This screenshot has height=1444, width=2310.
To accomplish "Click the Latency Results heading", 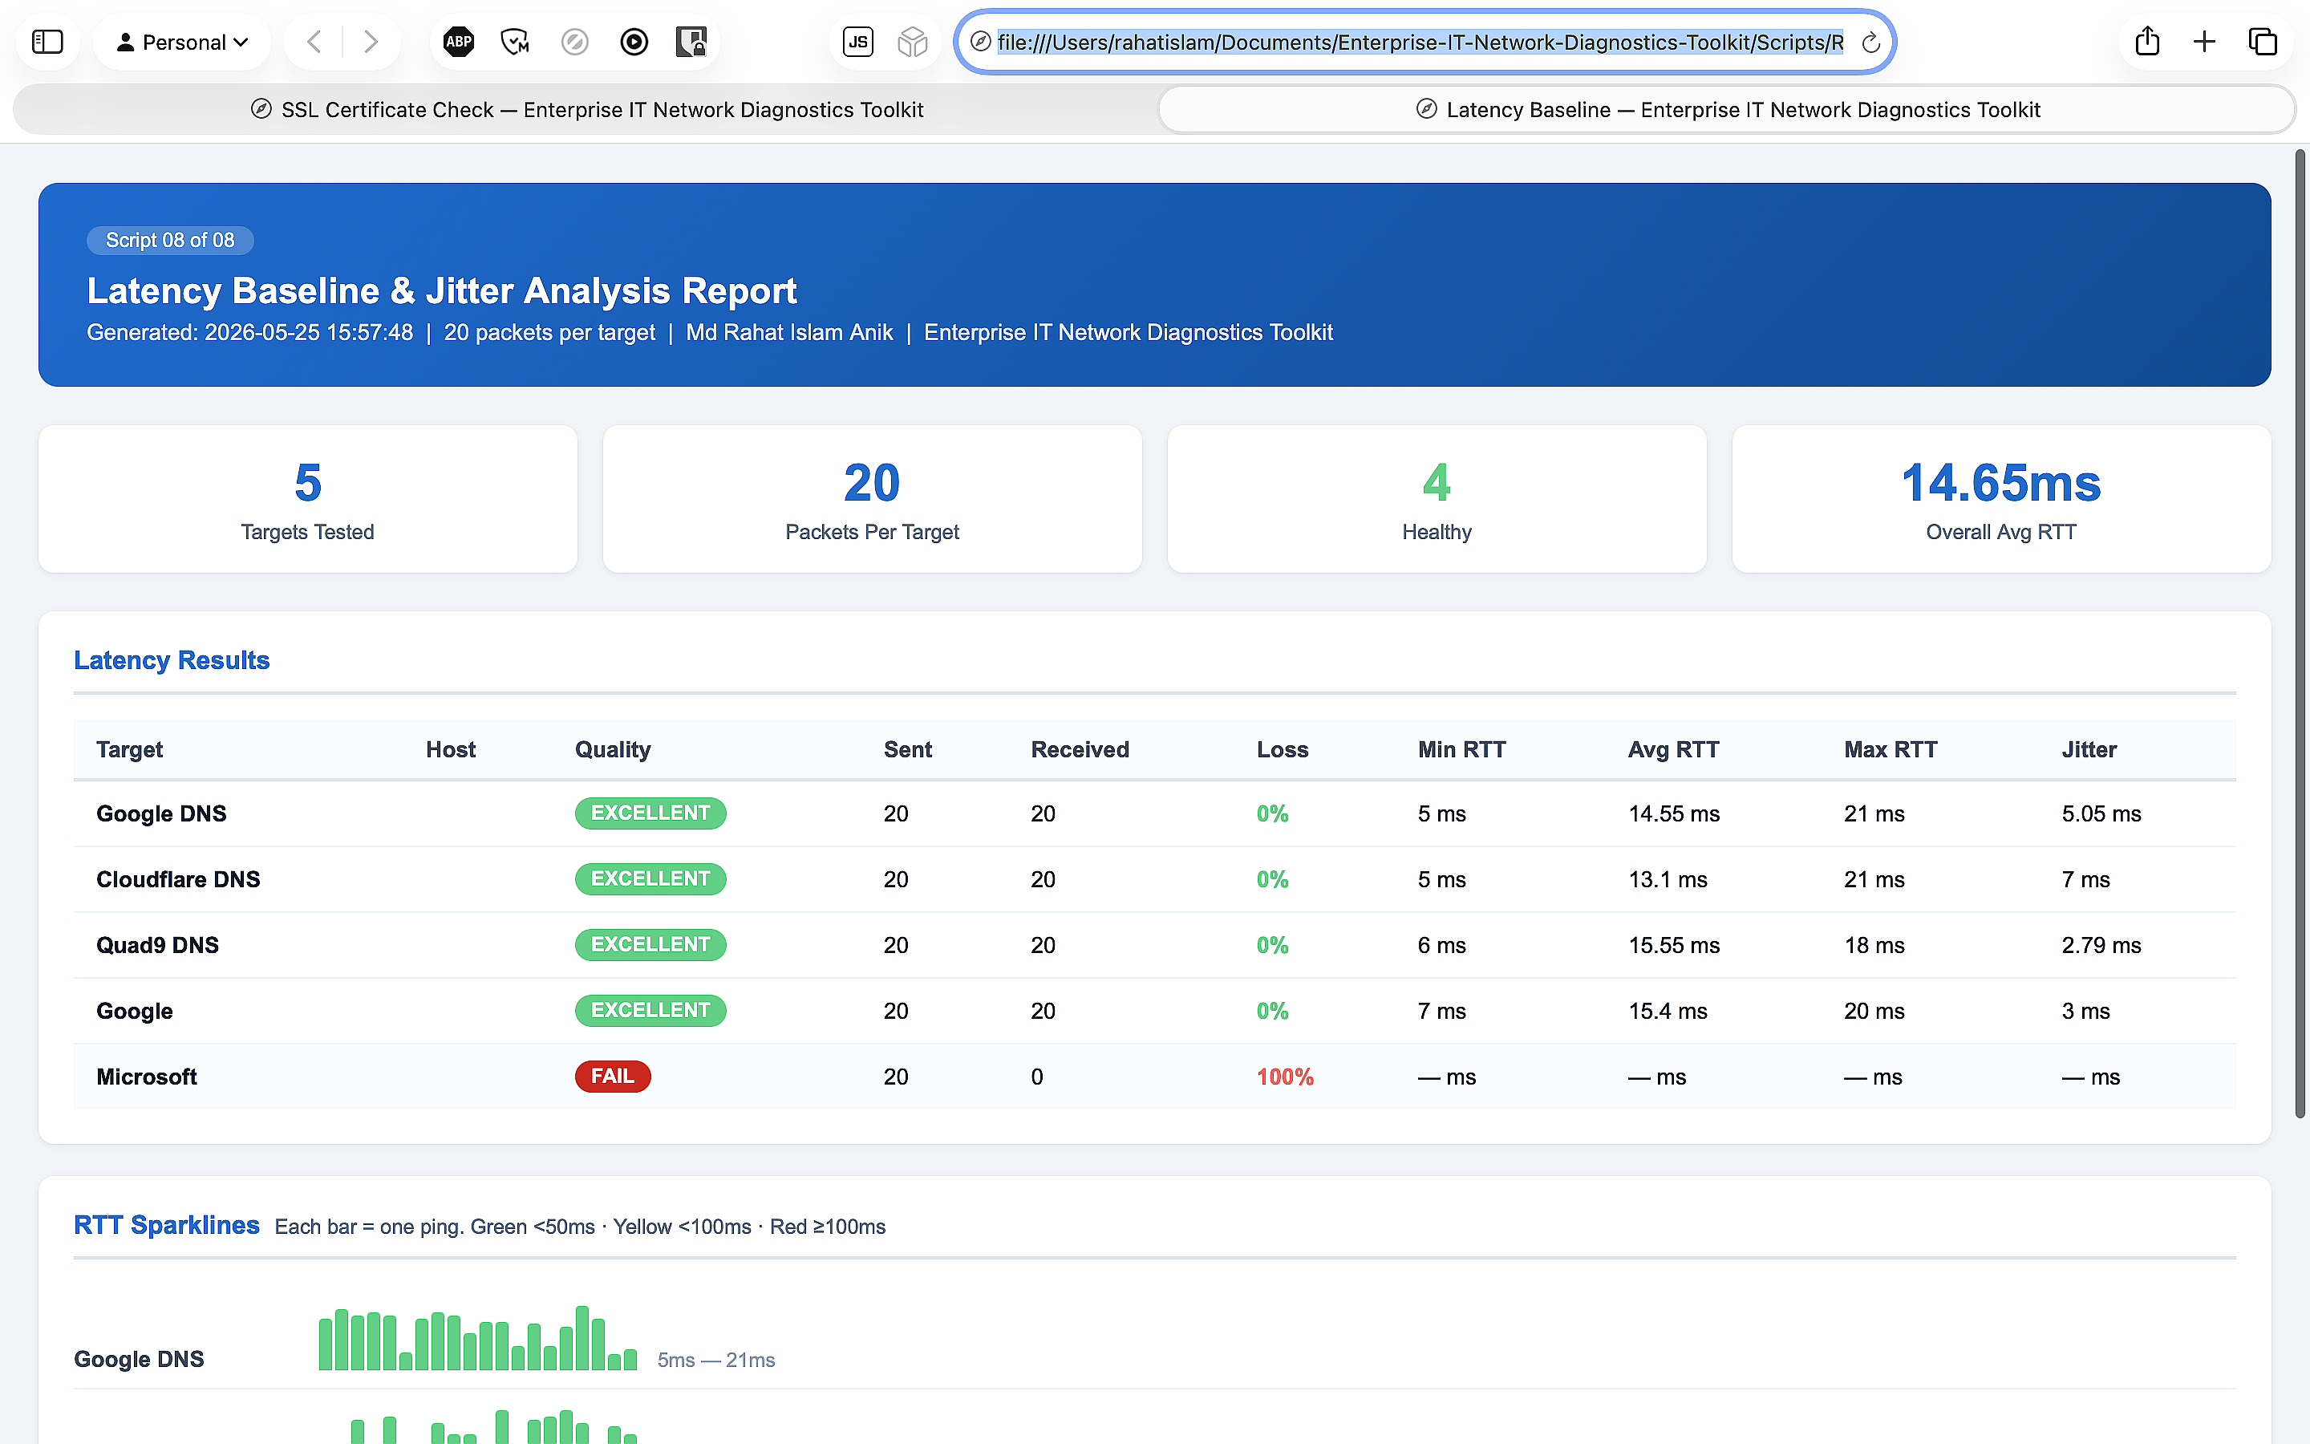I will click(172, 660).
